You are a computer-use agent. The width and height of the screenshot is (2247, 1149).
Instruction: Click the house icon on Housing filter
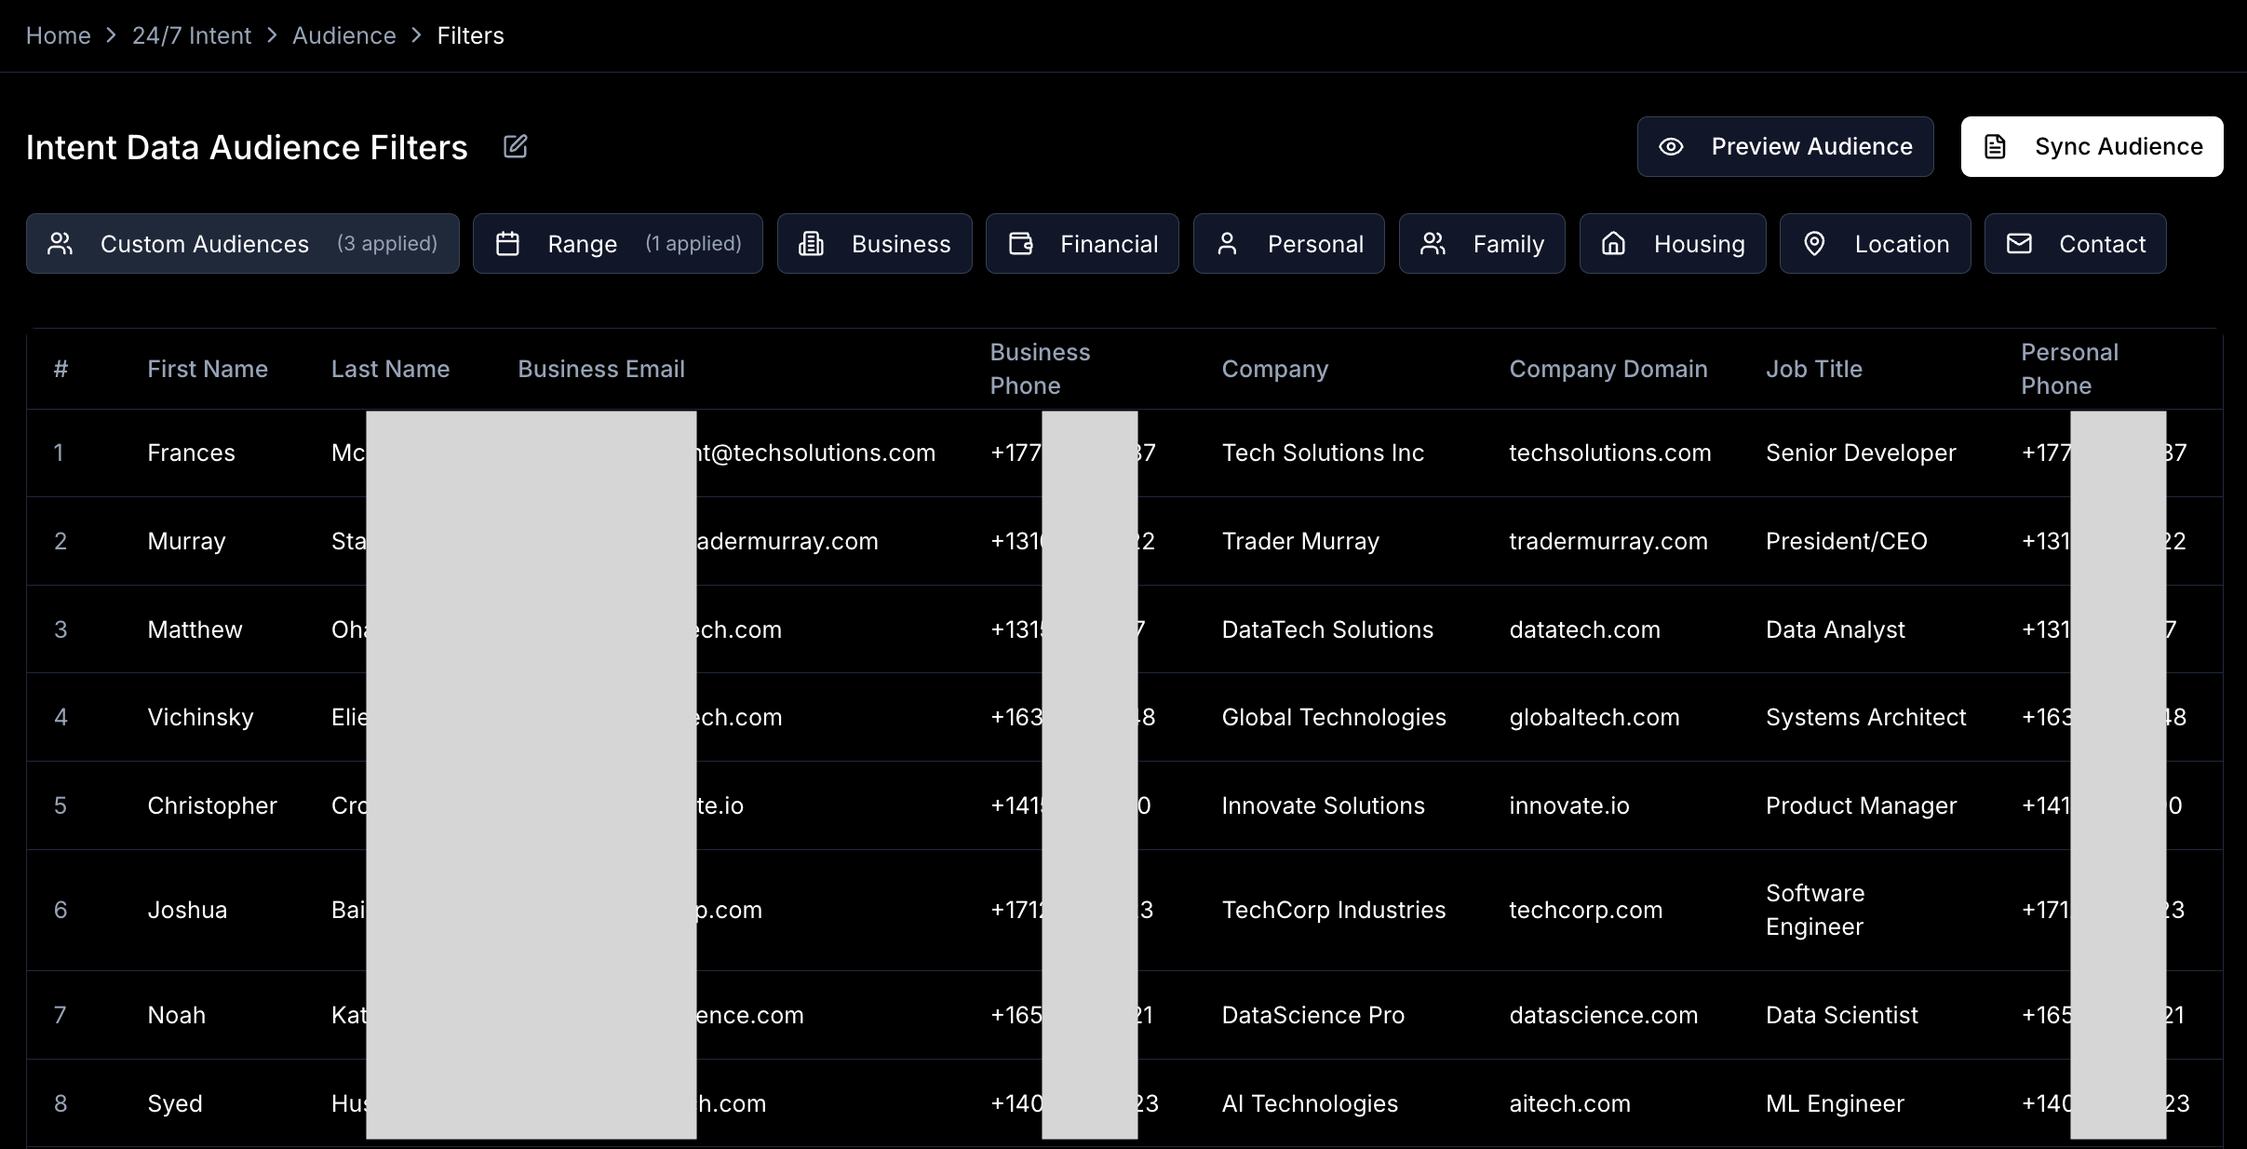point(1613,244)
